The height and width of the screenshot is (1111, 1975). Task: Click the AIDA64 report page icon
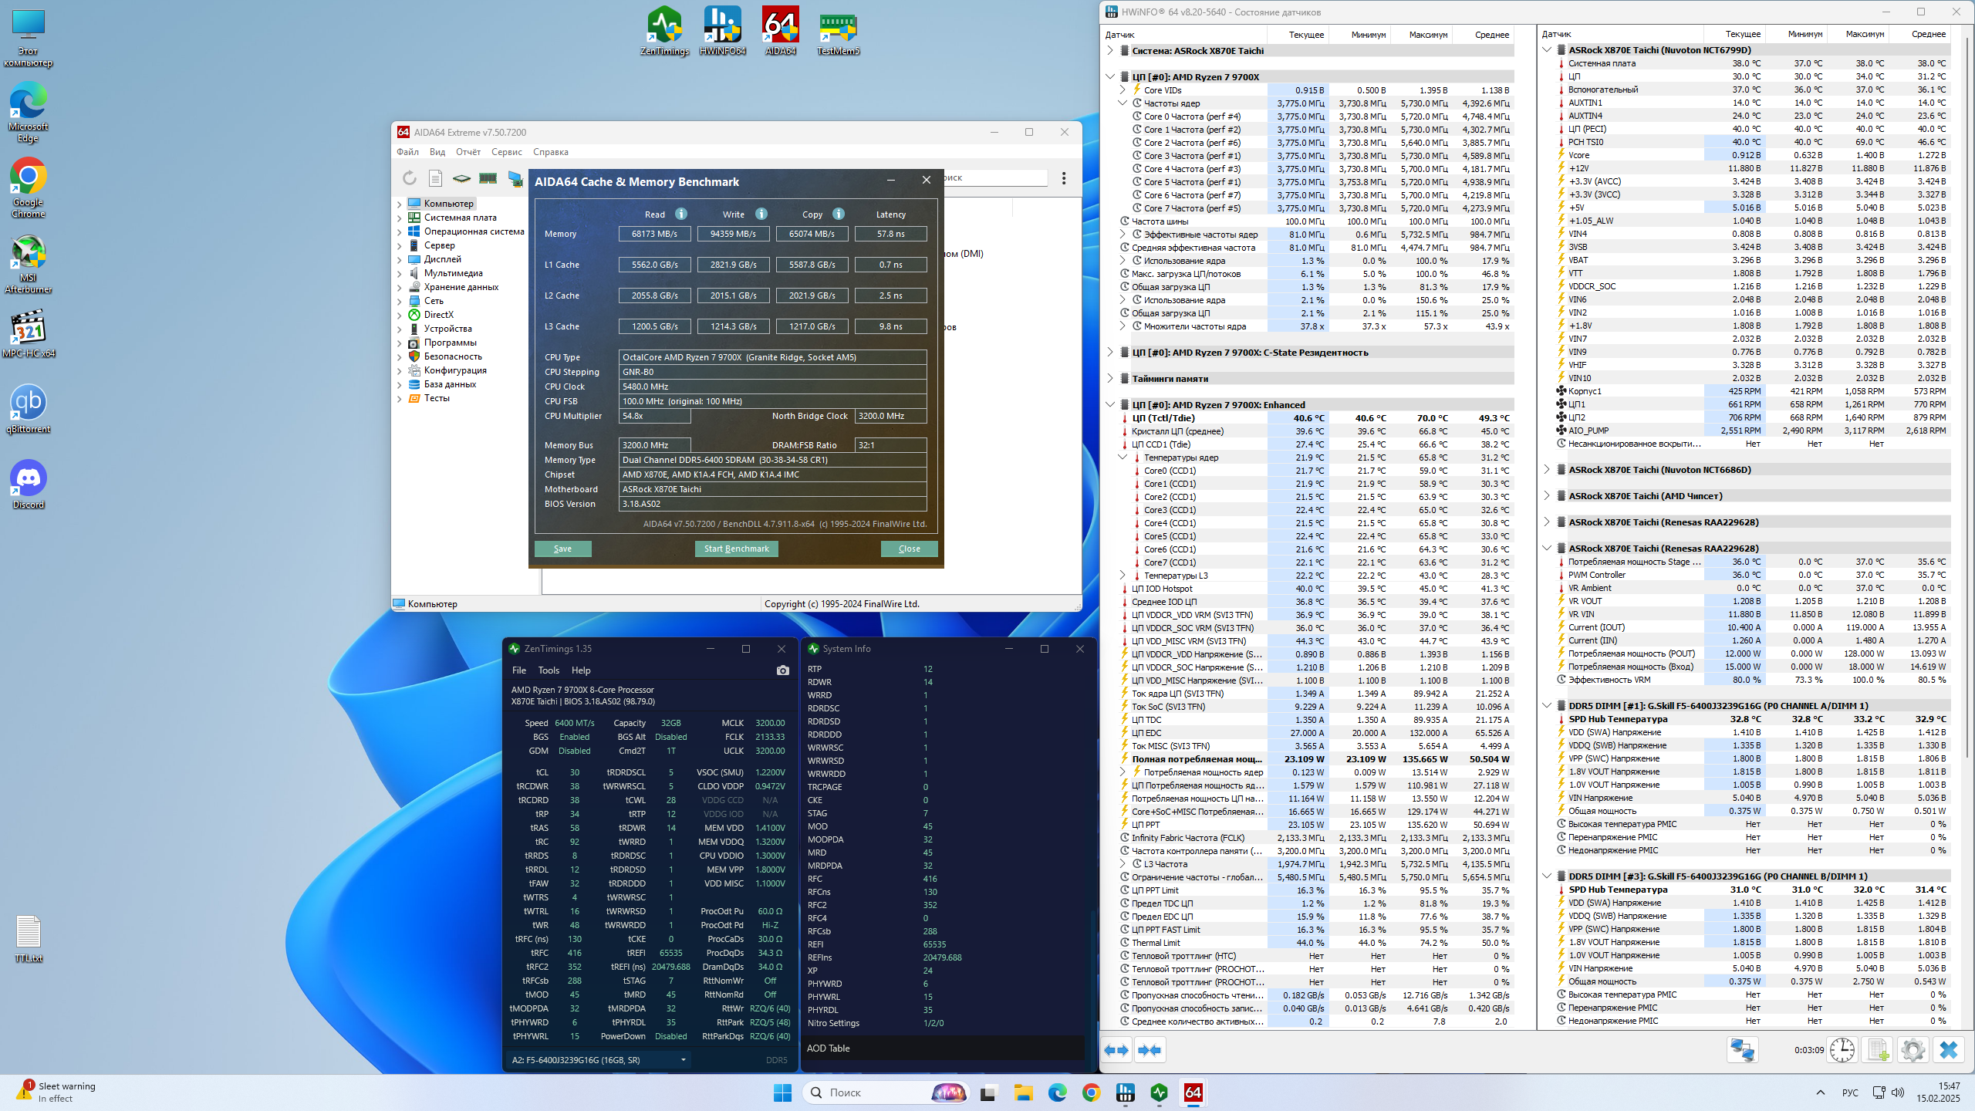[x=435, y=178]
